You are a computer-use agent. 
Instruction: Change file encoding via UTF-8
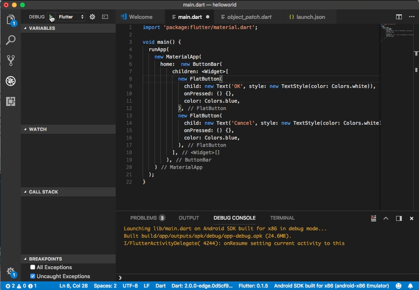click(x=130, y=286)
